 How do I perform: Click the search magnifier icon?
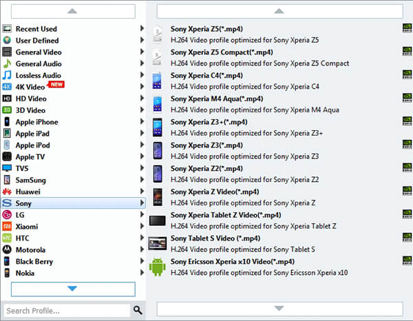coord(138,310)
